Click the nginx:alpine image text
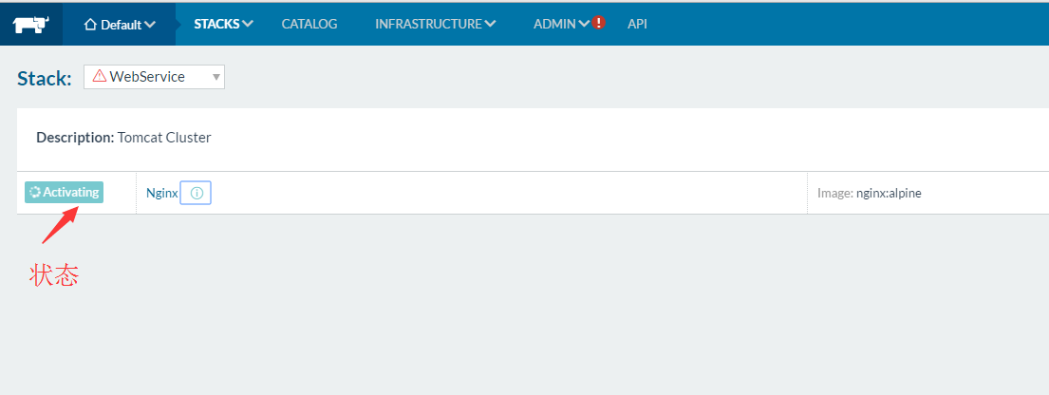Image resolution: width=1049 pixels, height=395 pixels. click(889, 193)
